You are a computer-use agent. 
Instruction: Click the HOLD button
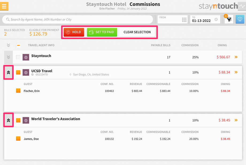point(74,32)
